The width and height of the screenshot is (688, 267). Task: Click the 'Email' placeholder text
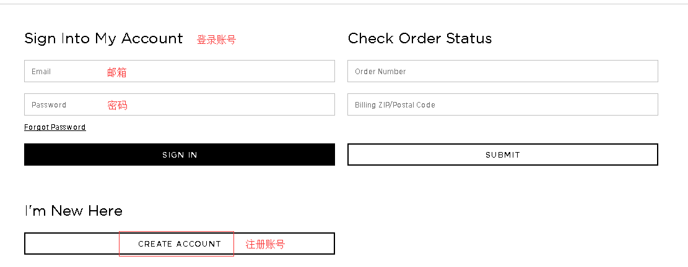(x=41, y=72)
